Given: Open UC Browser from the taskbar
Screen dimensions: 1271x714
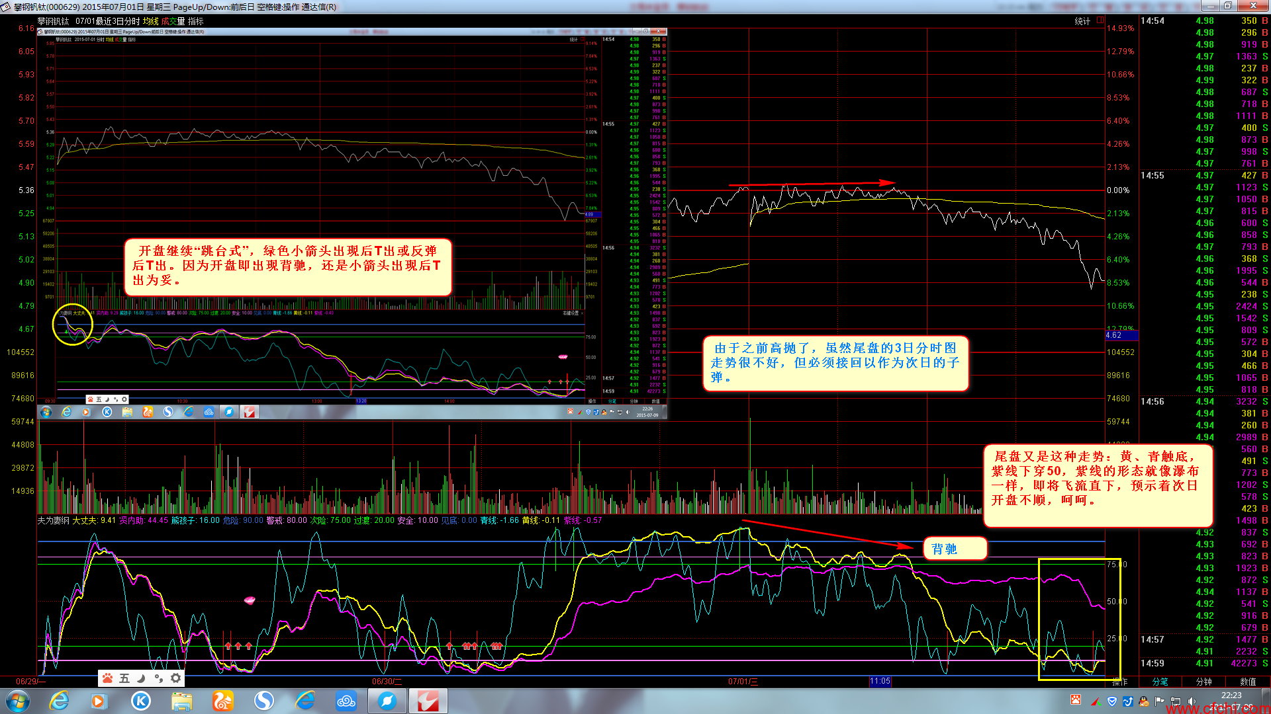Looking at the screenshot, I should 222,701.
